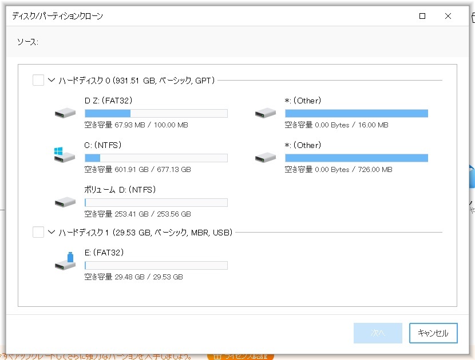Click the C: (NTFS) usage bar
The height and width of the screenshot is (360, 475).
(156, 158)
